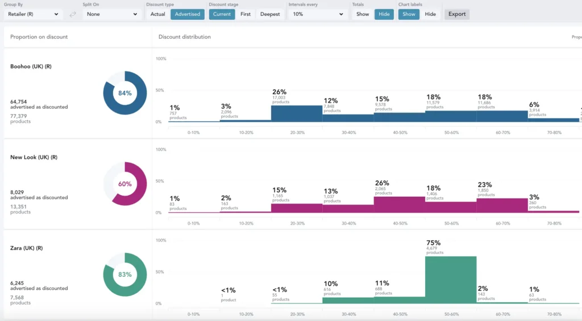Click Zara 75% bar in 50-60% range
The width and height of the screenshot is (582, 321).
pos(451,280)
